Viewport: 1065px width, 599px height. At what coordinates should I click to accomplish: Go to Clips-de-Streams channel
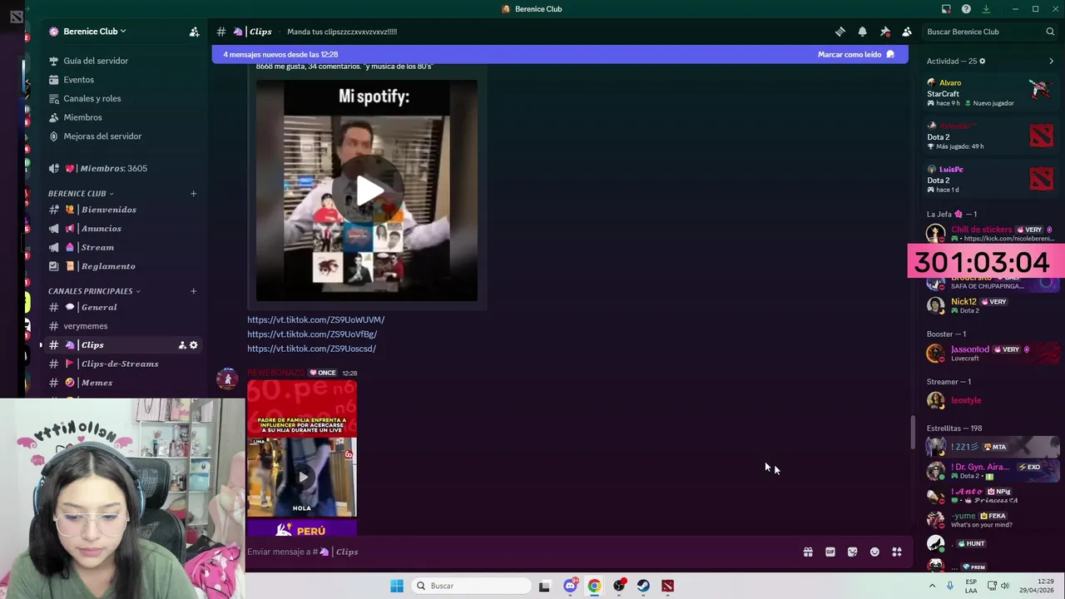[x=119, y=364]
